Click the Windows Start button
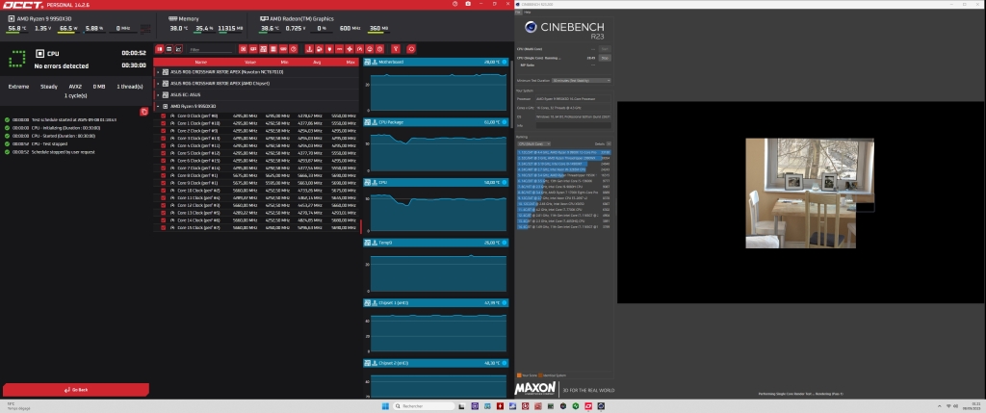 pos(387,406)
